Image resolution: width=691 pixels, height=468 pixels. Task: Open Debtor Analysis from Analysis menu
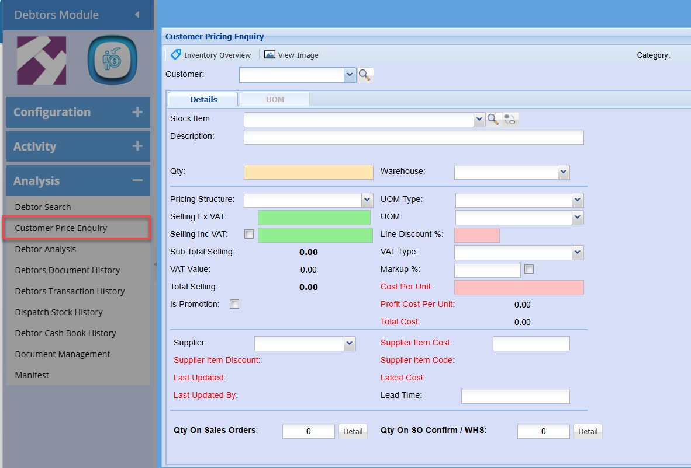coord(46,249)
